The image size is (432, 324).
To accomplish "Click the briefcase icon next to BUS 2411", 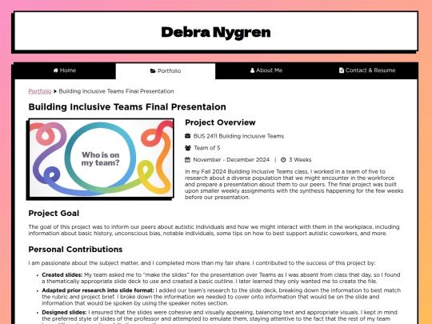I will (188, 136).
